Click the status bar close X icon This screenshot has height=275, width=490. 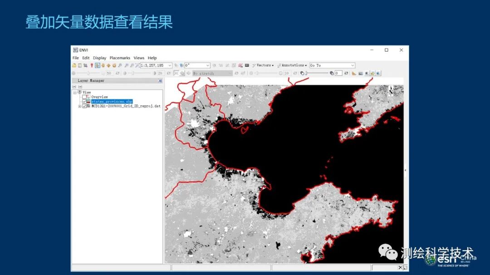tap(400, 267)
